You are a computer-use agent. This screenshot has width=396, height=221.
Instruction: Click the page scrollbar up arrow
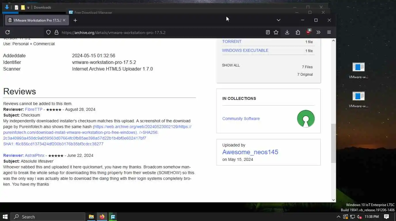pos(334,41)
